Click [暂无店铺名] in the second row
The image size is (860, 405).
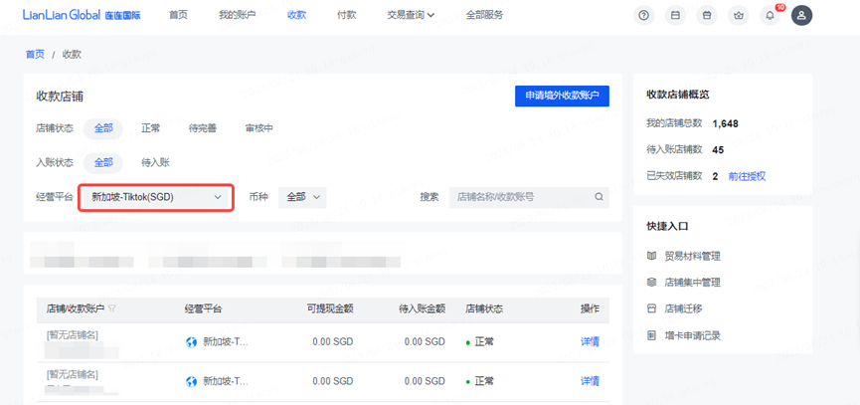point(73,375)
